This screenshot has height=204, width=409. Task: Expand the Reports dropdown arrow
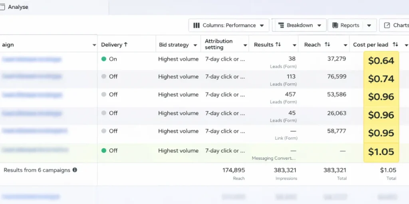[369, 25]
